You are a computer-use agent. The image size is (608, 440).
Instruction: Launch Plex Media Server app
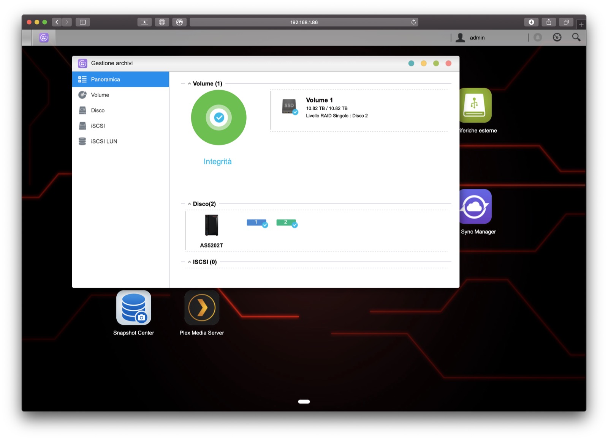click(x=202, y=308)
